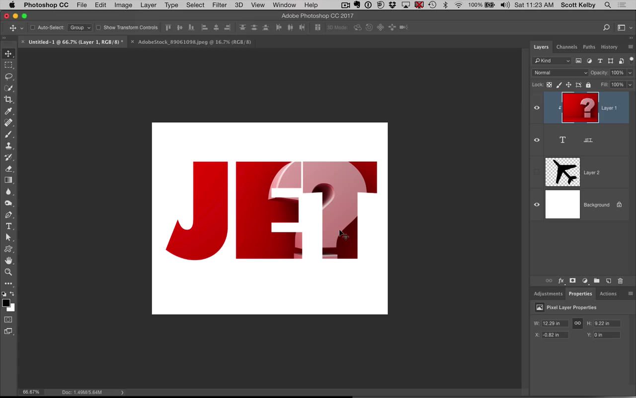Click the Delete Layer trash icon
The image size is (636, 398).
(x=620, y=281)
